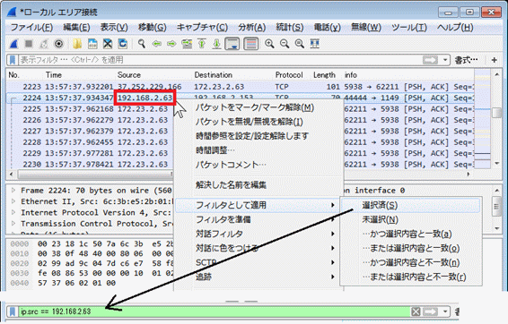Expand Transmission Control Protocol node

point(13,224)
